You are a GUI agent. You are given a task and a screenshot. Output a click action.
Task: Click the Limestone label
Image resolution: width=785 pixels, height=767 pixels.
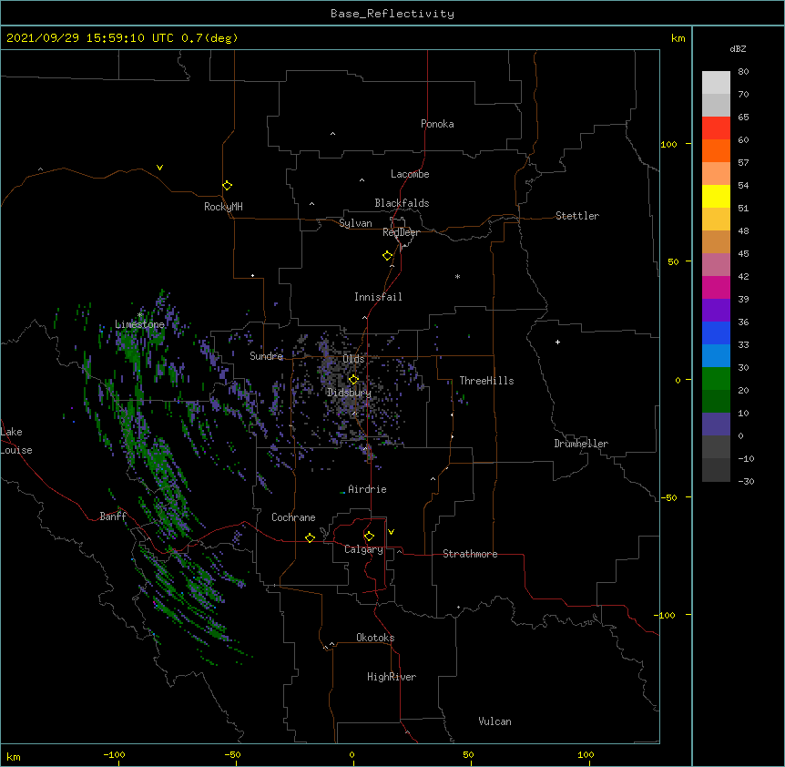[139, 324]
